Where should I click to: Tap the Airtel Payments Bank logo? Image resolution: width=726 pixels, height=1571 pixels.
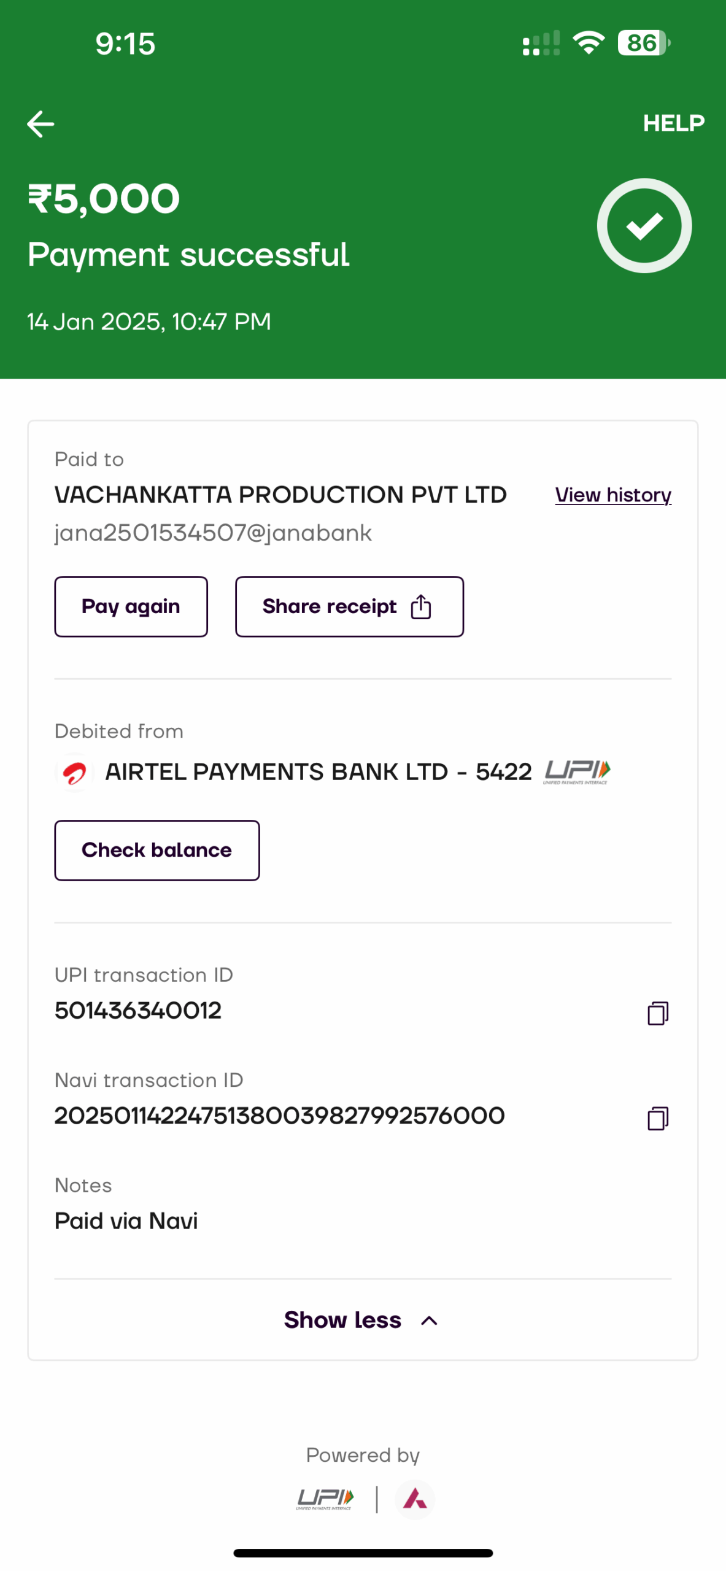pos(74,772)
